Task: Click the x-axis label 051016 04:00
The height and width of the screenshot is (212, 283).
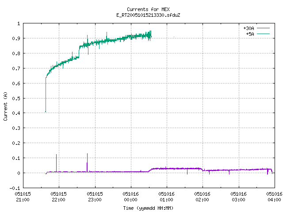Action: pos(274,197)
